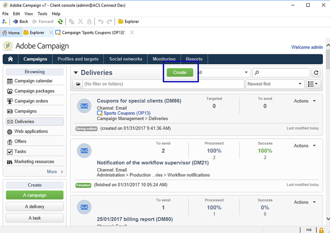Click the green A campaign button
330x233 pixels.
pos(35,195)
